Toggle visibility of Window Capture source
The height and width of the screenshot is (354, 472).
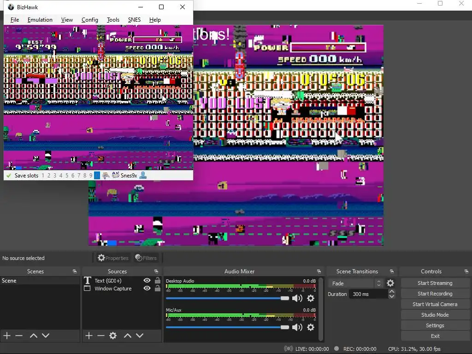[147, 288]
